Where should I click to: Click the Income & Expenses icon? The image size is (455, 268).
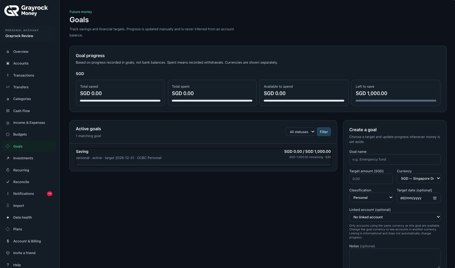click(x=8, y=123)
